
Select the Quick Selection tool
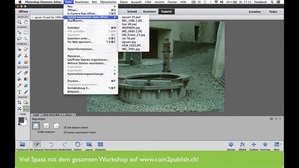(x=26, y=39)
